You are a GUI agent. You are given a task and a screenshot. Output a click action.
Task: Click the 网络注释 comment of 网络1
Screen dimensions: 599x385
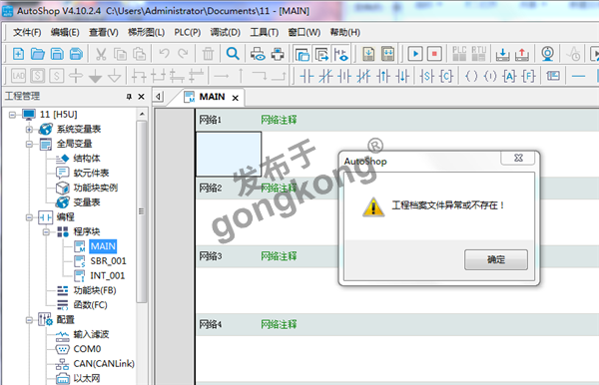(x=279, y=121)
